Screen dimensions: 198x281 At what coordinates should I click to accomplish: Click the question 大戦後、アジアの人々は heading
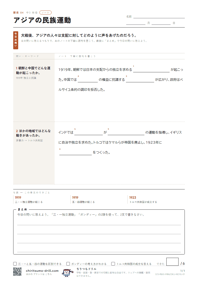point(79,35)
